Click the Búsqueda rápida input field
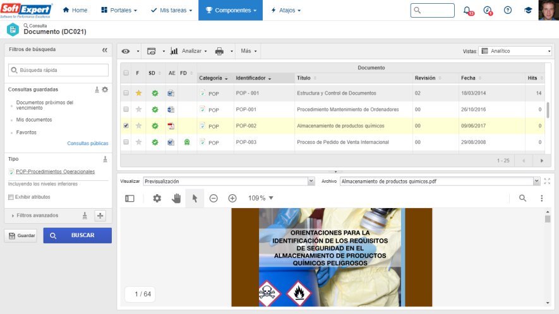The width and height of the screenshot is (559, 314). coord(58,71)
